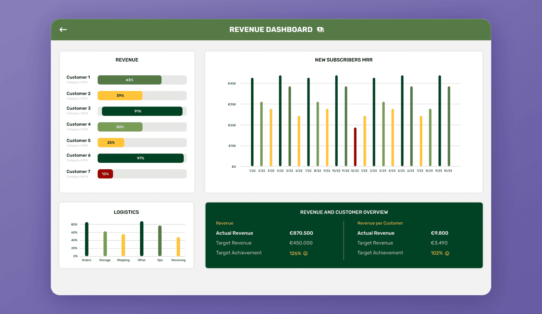542x314 pixels.
Task: Click the 10/22 dark green bar
Action: click(336, 121)
